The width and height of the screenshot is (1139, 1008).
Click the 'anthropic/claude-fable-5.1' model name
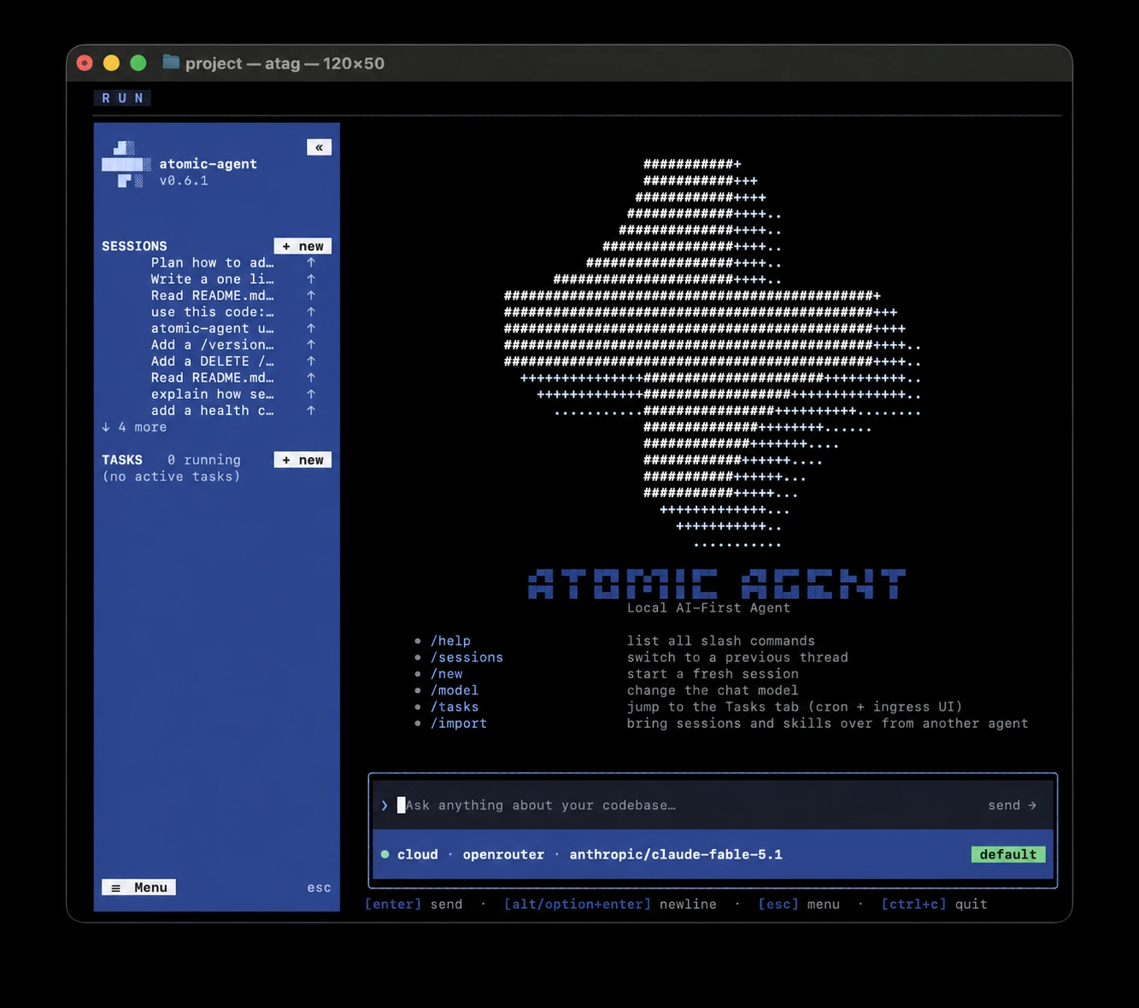pos(676,854)
